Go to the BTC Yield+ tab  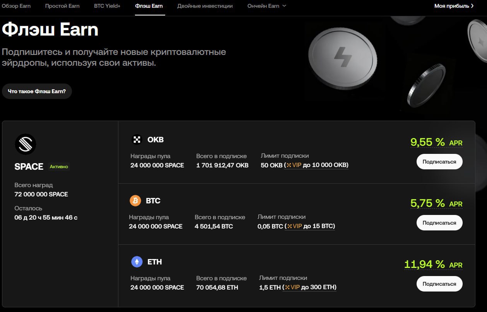pos(107,6)
